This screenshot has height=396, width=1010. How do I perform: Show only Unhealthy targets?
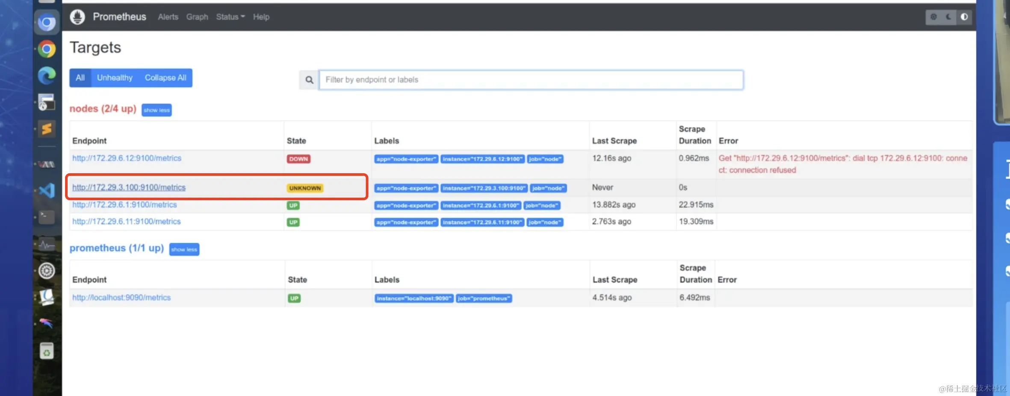(x=115, y=78)
